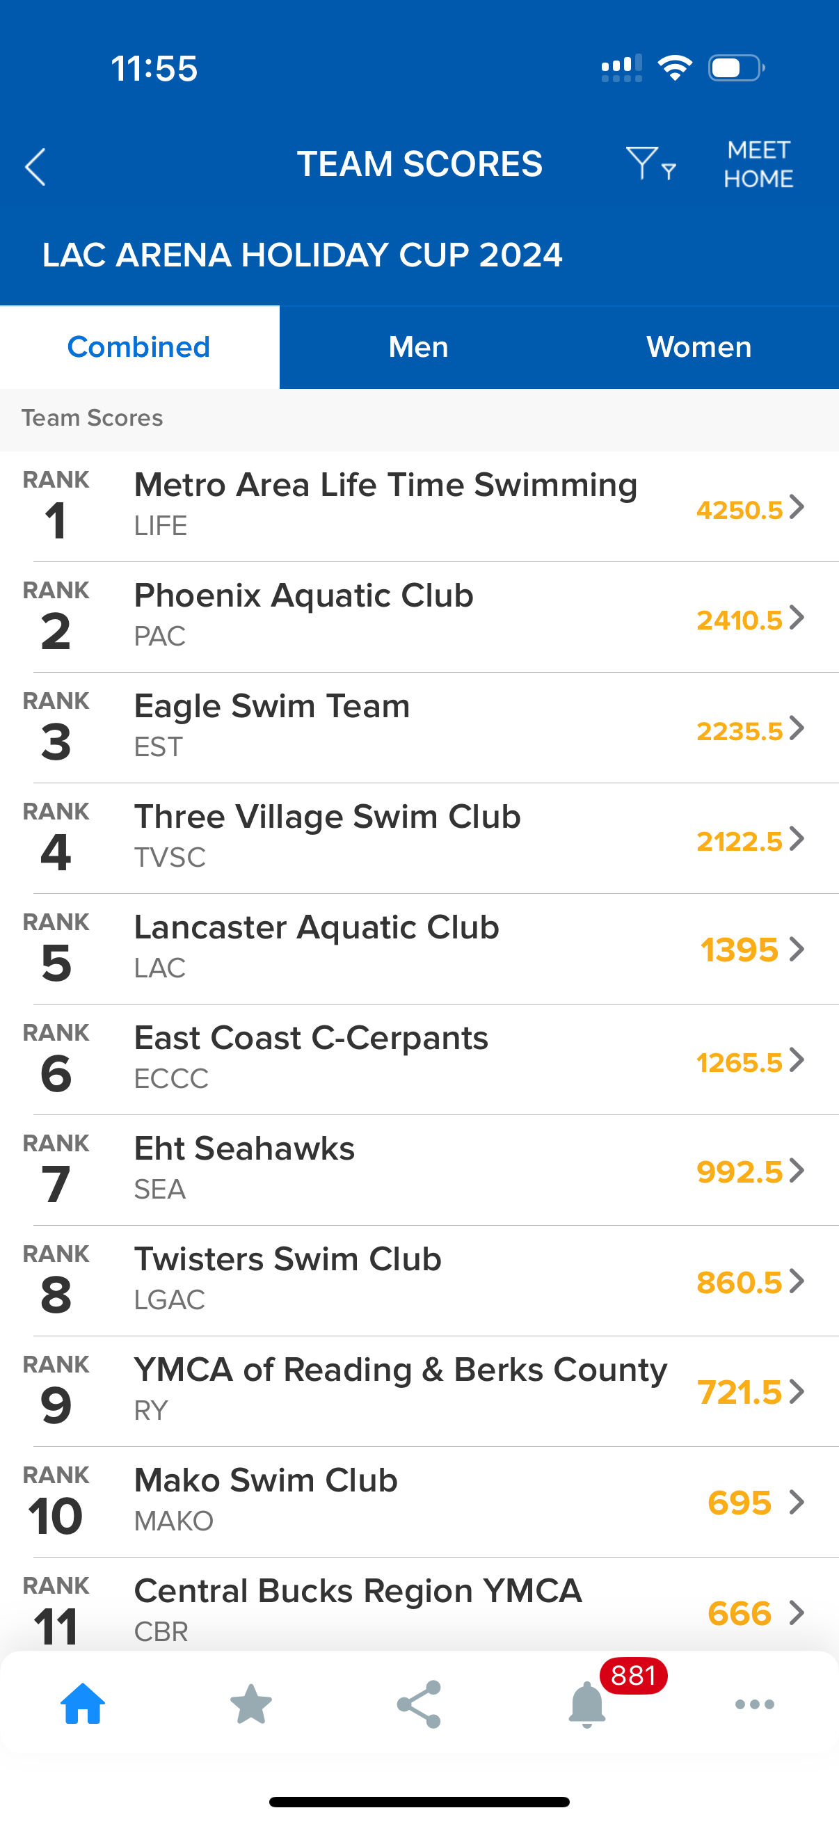Open notifications bell icon
The image size is (839, 1824).
(586, 1705)
